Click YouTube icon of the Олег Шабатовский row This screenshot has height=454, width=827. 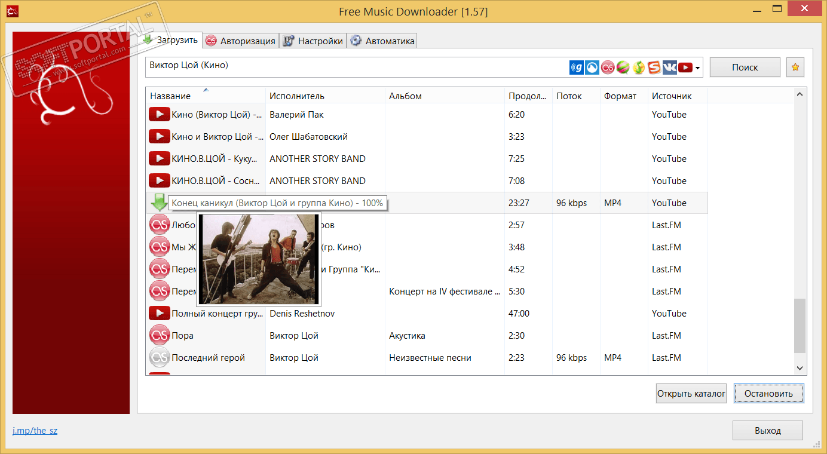159,137
